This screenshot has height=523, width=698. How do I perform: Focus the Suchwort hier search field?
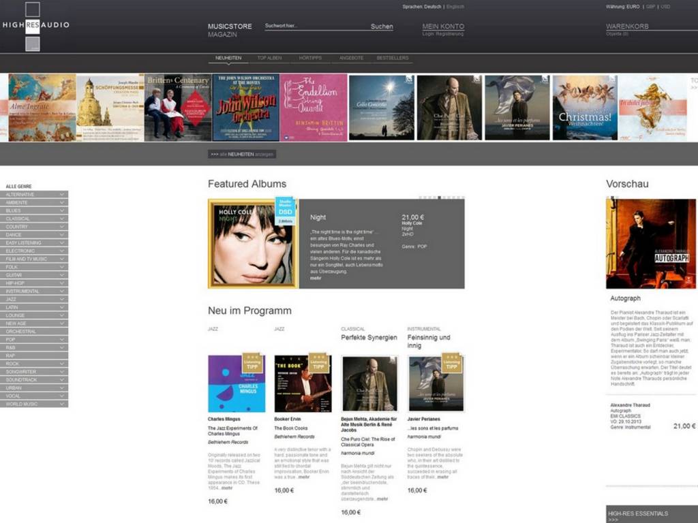[x=316, y=26]
